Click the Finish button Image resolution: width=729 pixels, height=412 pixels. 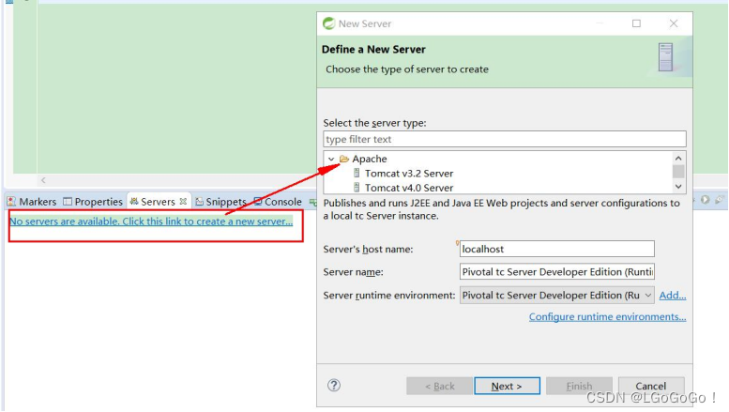579,386
